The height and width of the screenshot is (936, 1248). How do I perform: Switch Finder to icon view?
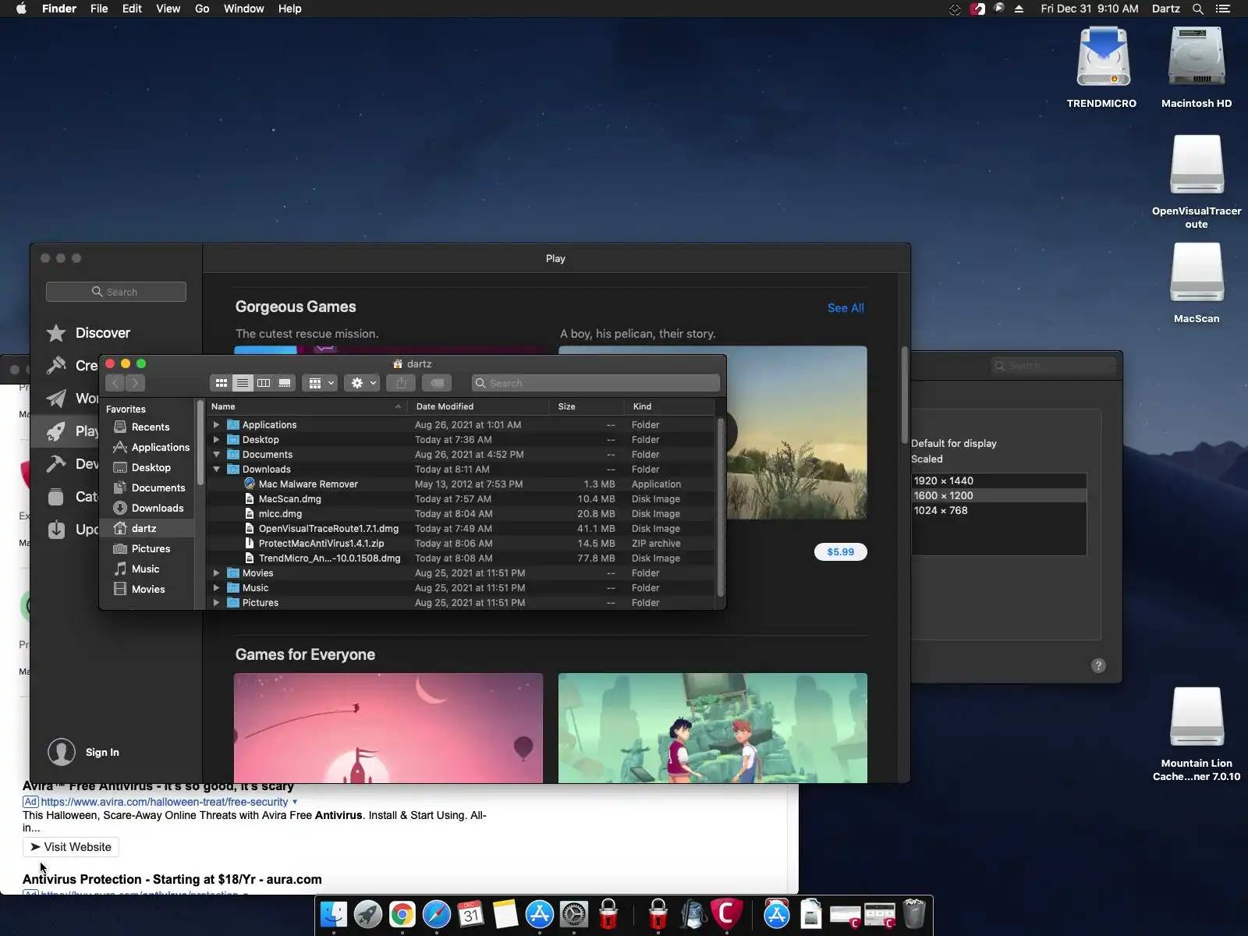pyautogui.click(x=222, y=383)
